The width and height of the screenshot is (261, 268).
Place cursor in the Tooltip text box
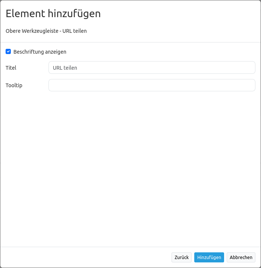(x=152, y=85)
